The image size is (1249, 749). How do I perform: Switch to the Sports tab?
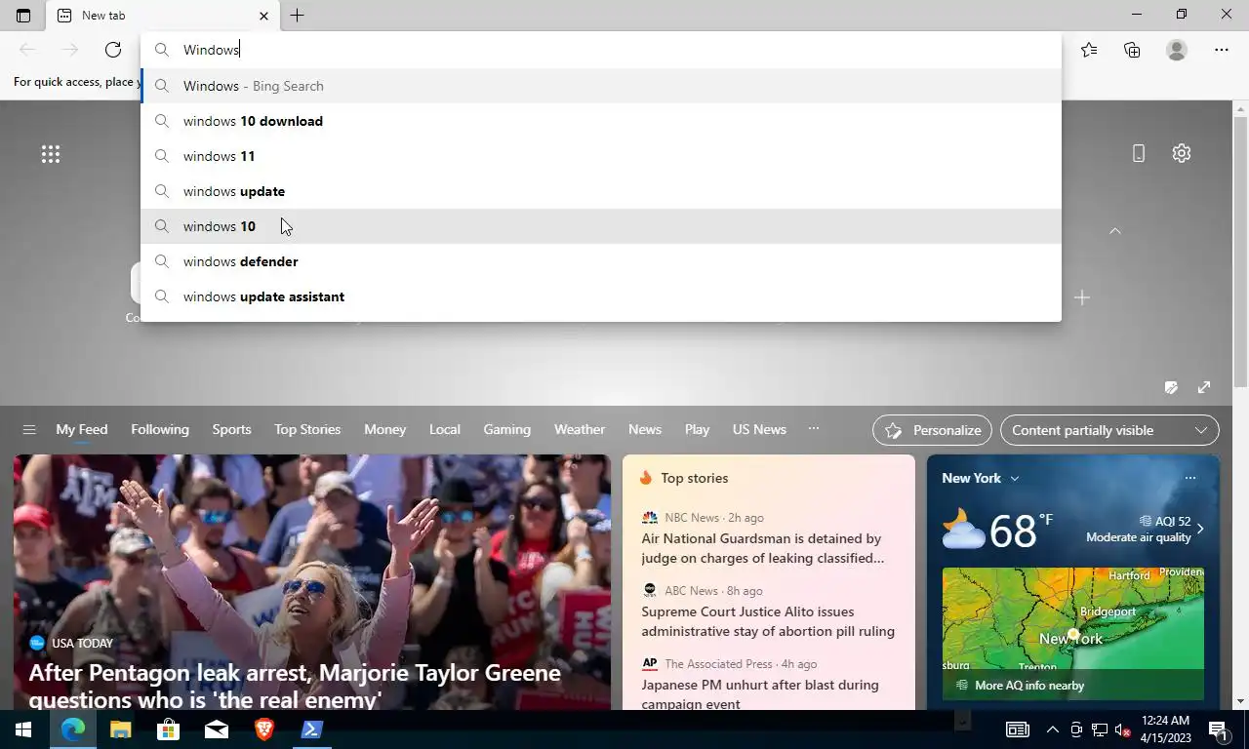231,430
